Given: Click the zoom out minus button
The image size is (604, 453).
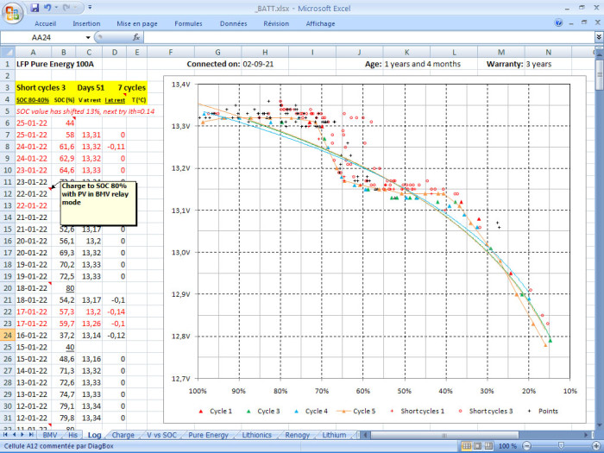Looking at the screenshot, I should click(526, 446).
